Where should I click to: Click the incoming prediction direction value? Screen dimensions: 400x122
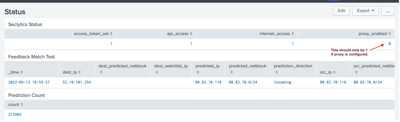coord(282,82)
